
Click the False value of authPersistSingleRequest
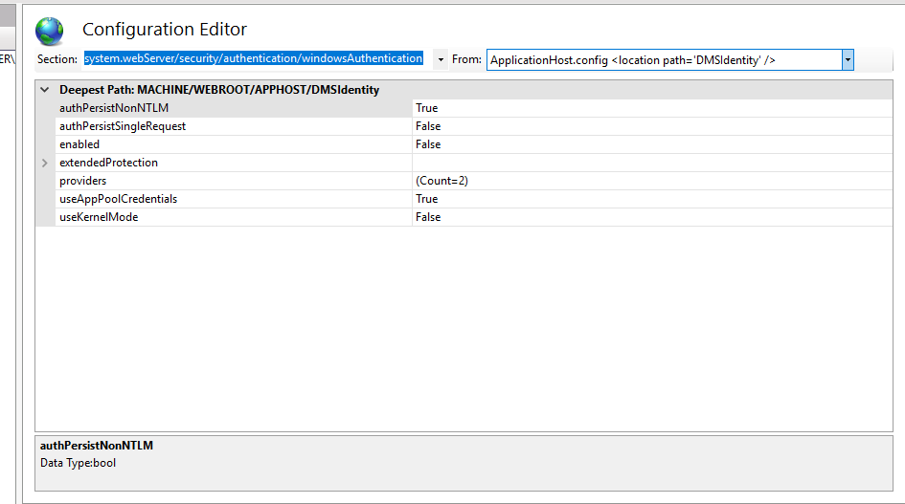[x=428, y=126]
